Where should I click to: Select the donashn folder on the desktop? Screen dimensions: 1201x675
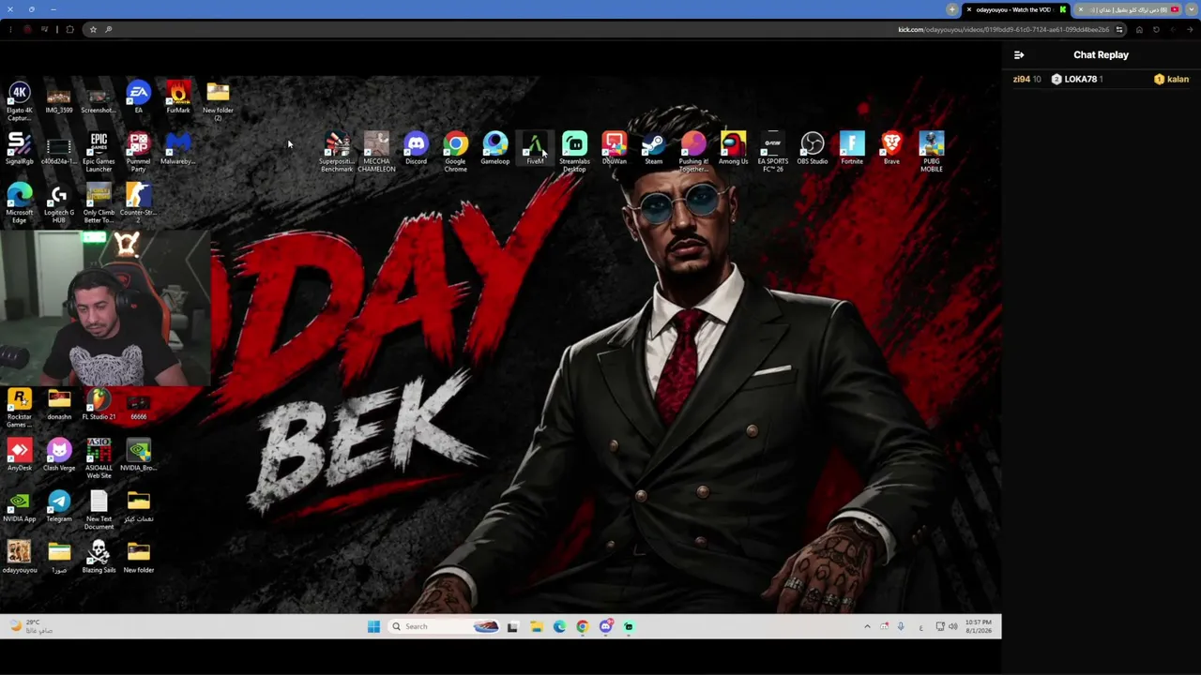coord(59,403)
